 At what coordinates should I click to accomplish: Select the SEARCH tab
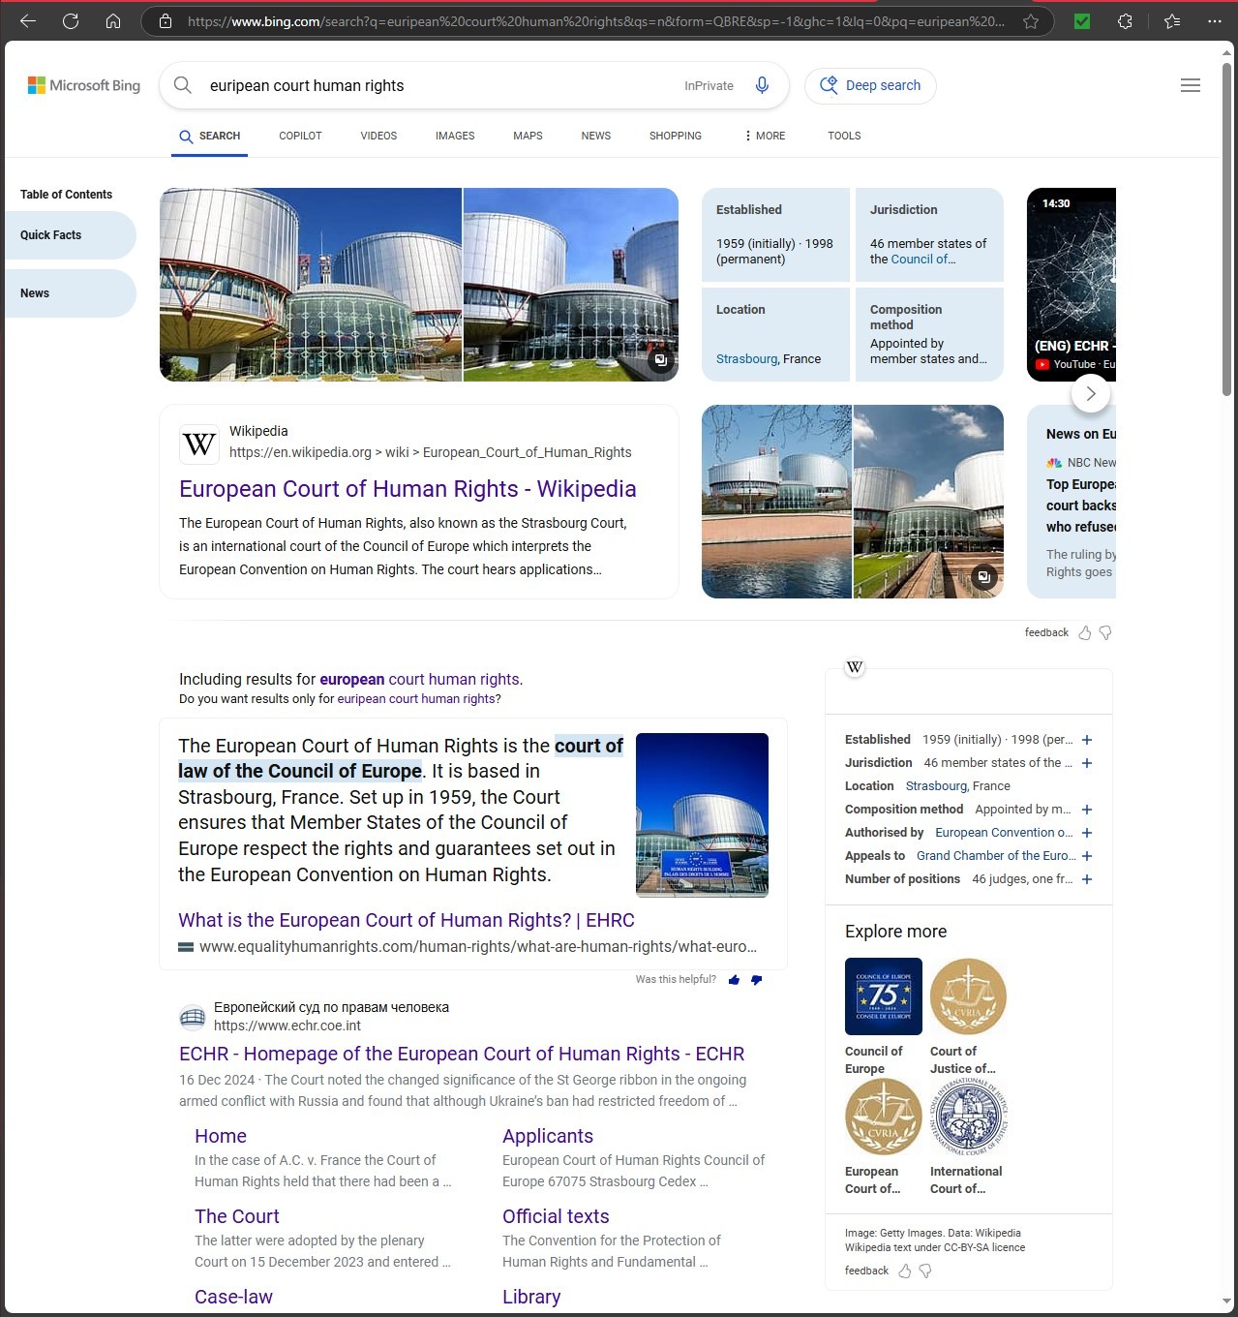pyautogui.click(x=210, y=136)
